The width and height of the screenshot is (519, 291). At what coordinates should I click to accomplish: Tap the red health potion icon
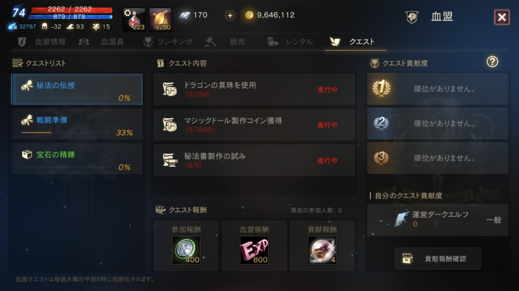[134, 19]
